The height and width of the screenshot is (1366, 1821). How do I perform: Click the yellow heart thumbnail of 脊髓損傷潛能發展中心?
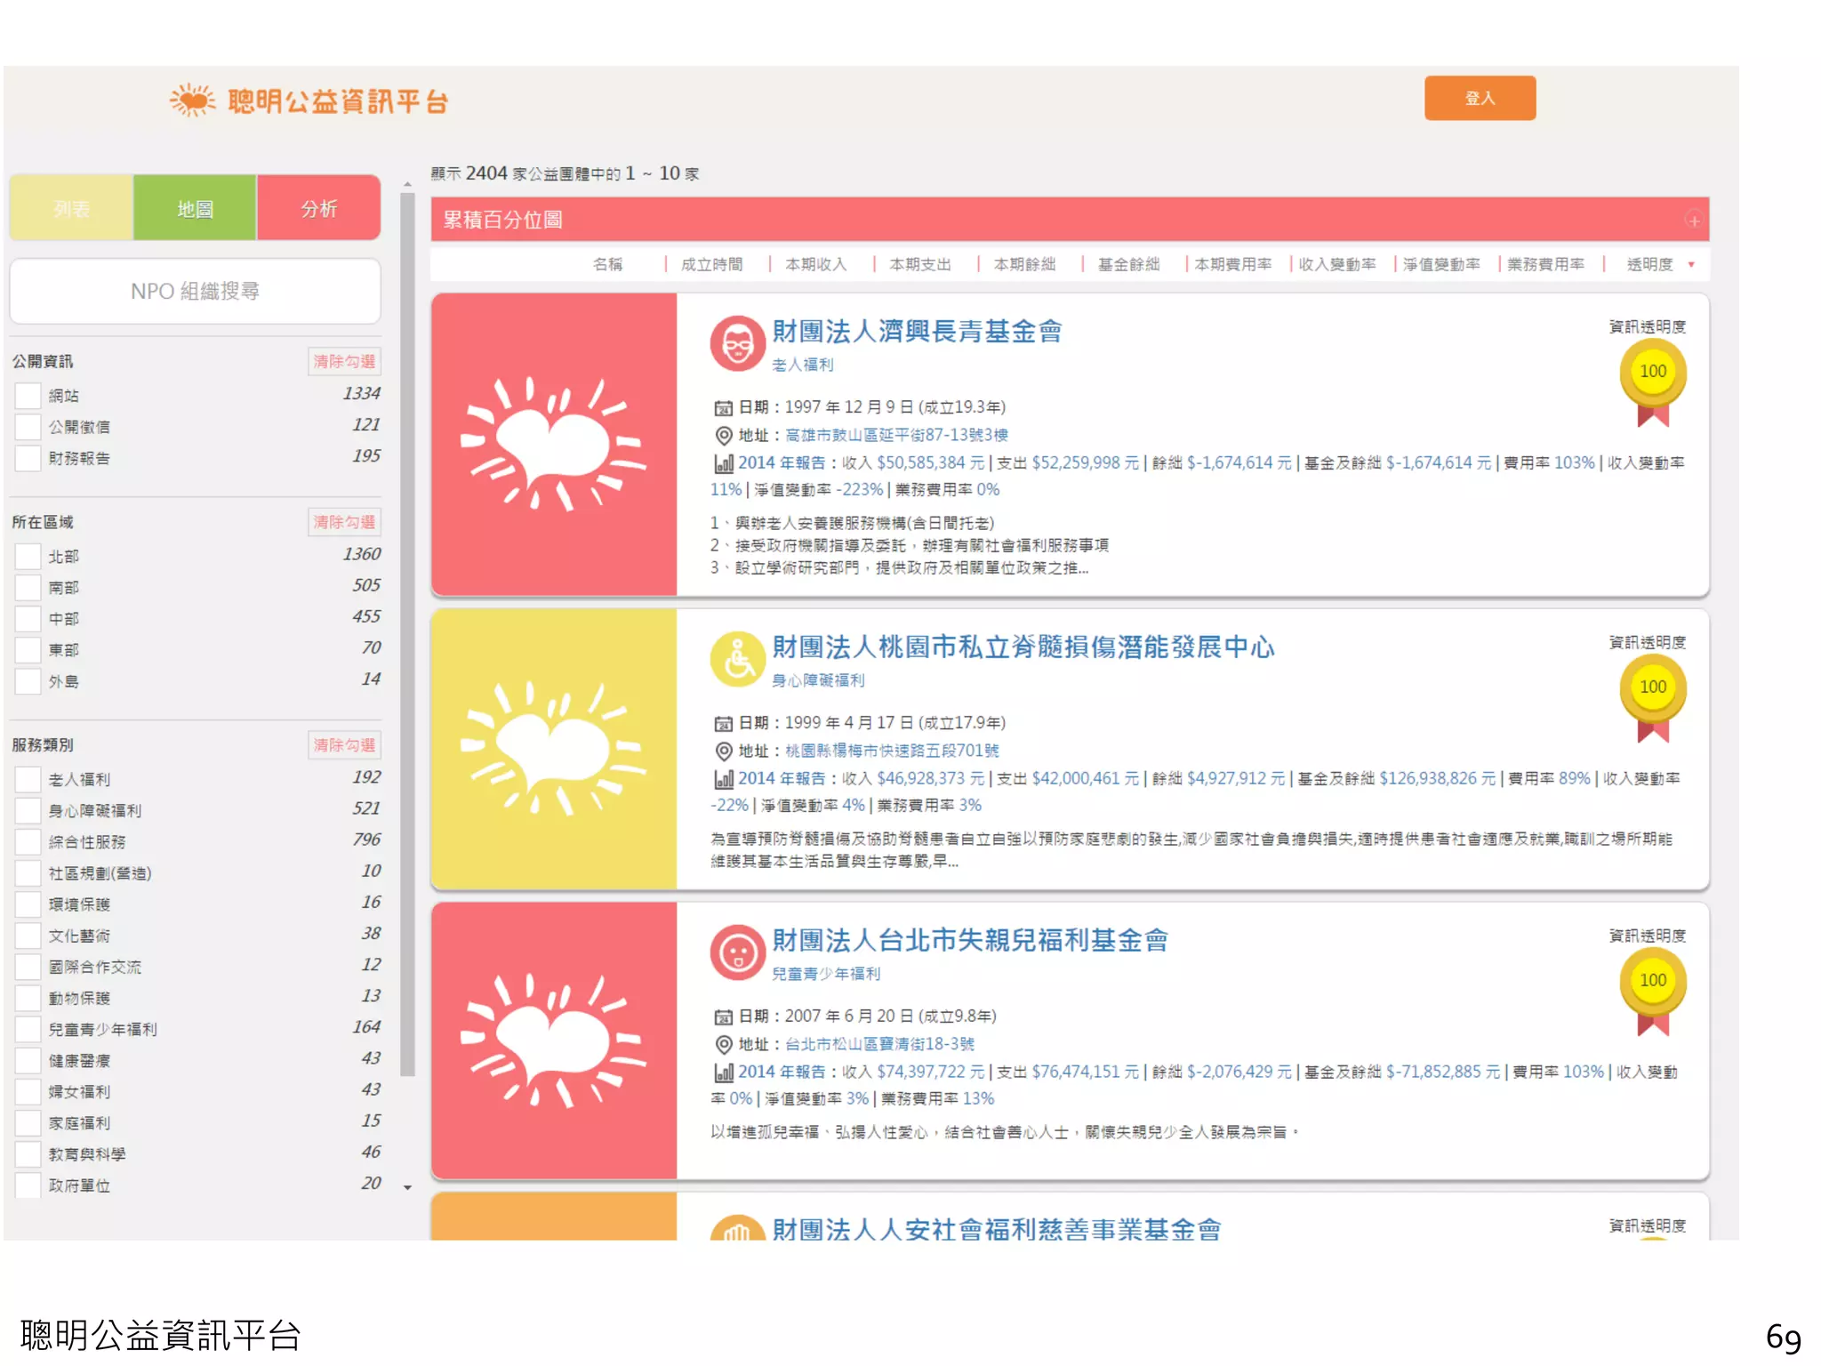[x=553, y=749]
